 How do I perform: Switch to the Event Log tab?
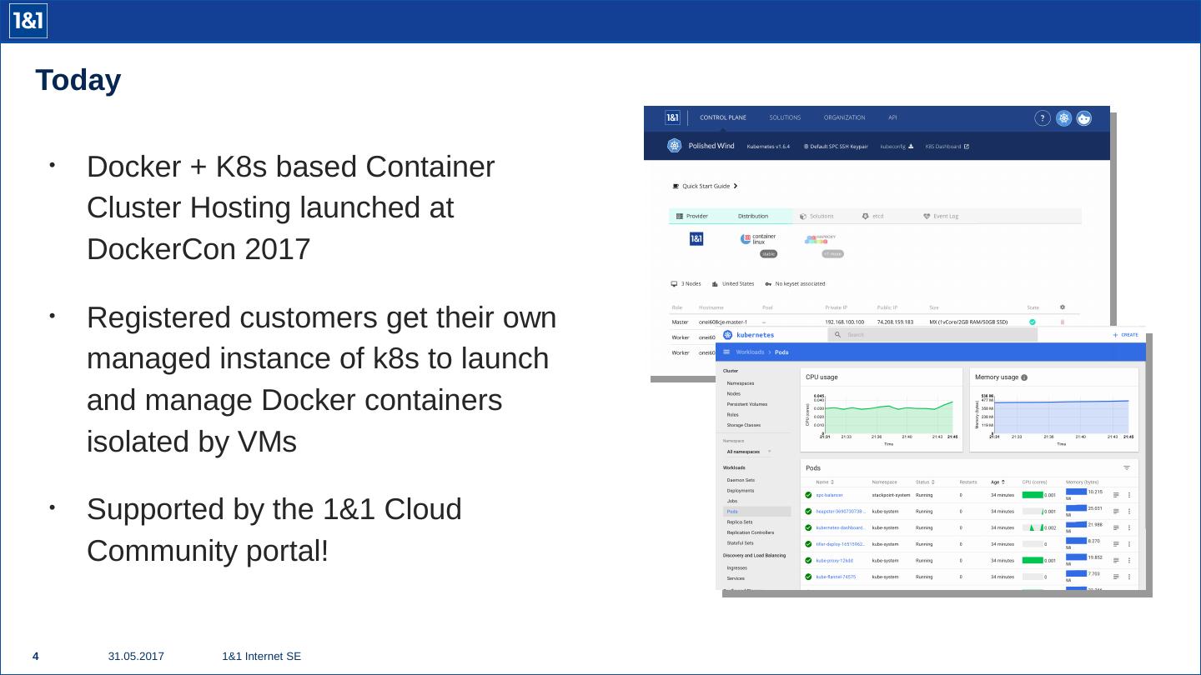941,216
